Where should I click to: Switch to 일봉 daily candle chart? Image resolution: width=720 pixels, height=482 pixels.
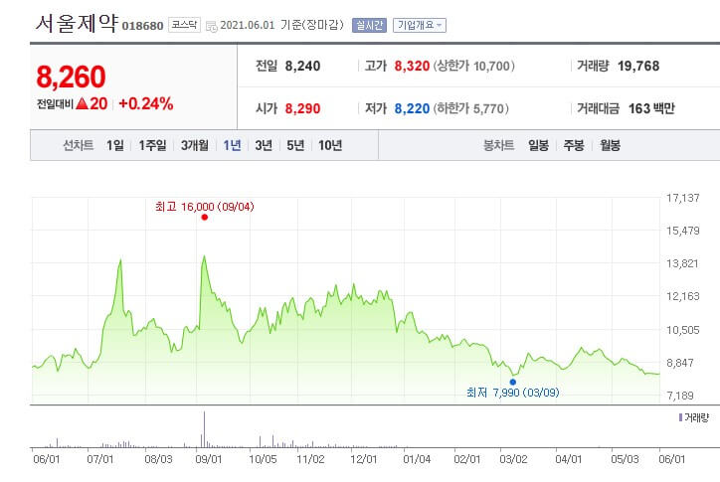point(538,145)
